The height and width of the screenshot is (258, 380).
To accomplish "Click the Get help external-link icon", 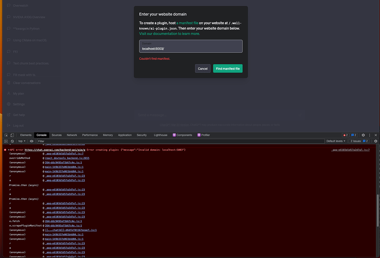I will (8, 115).
